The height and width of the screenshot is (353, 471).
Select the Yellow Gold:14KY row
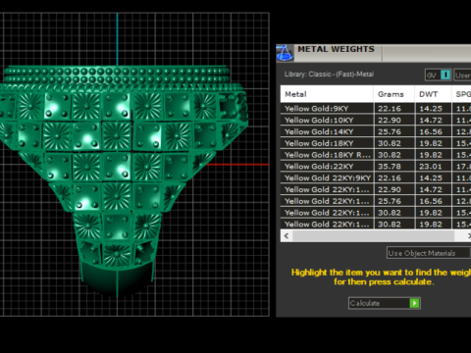click(376, 131)
